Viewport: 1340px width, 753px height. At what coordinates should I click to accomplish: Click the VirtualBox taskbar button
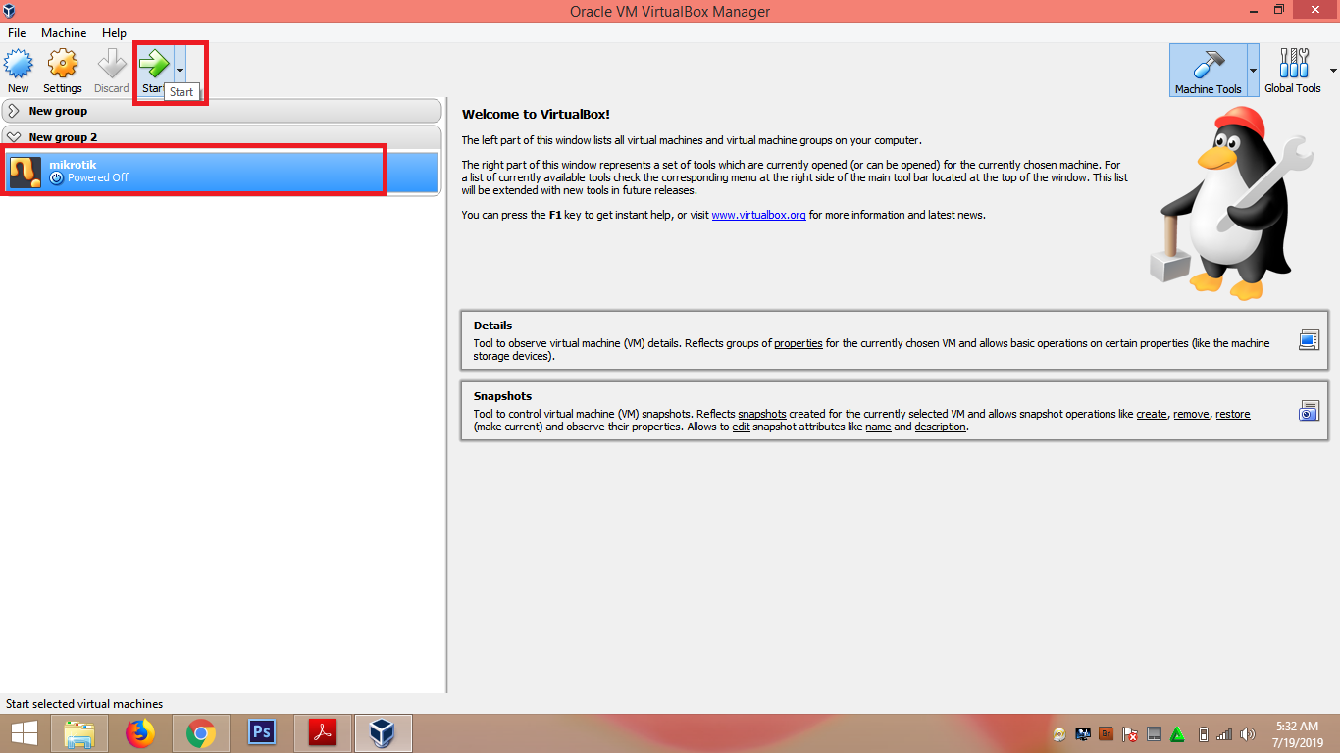[384, 733]
